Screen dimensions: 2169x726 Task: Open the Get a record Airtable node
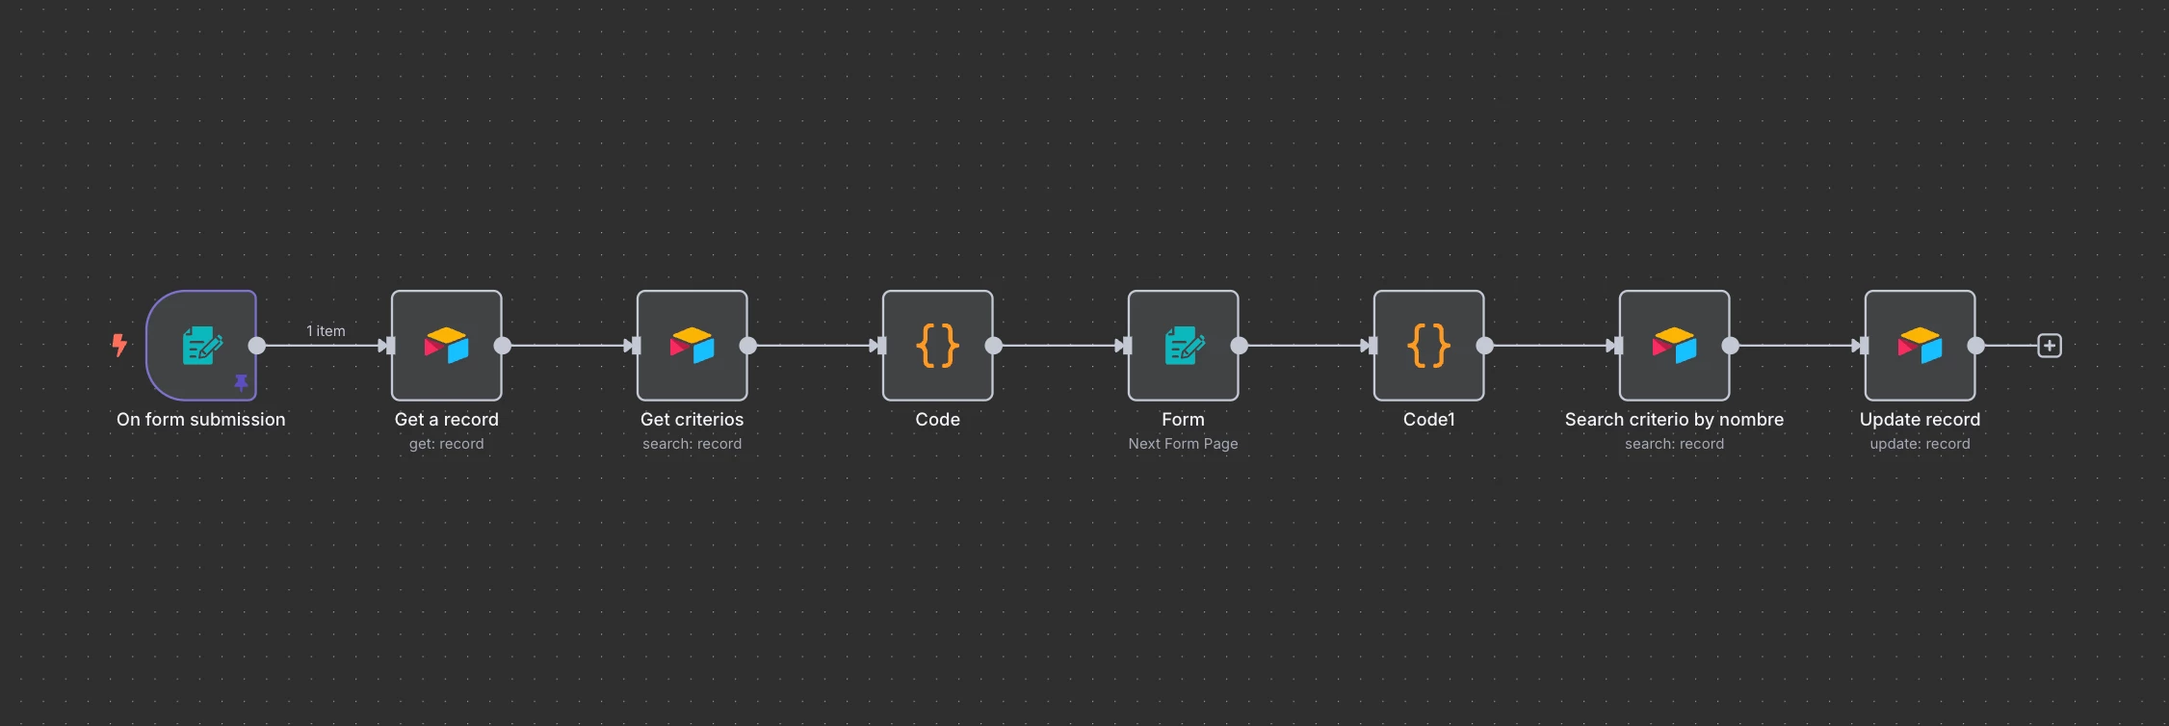[447, 346]
